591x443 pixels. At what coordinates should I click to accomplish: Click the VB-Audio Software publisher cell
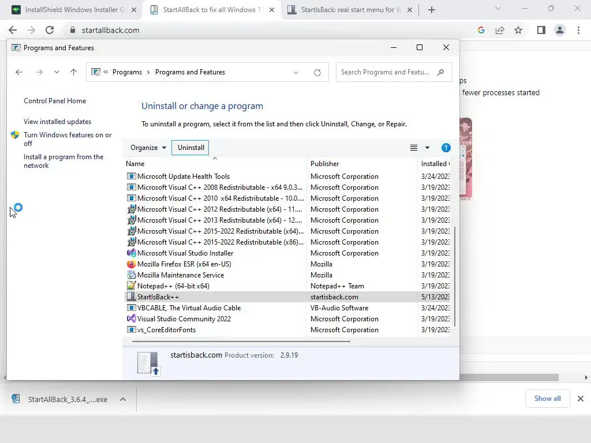(x=339, y=308)
